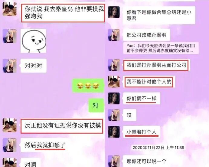Tap the dark-haired avatar beside '小慧君打个人'
Screen dimensions: 209x167
[114, 132]
